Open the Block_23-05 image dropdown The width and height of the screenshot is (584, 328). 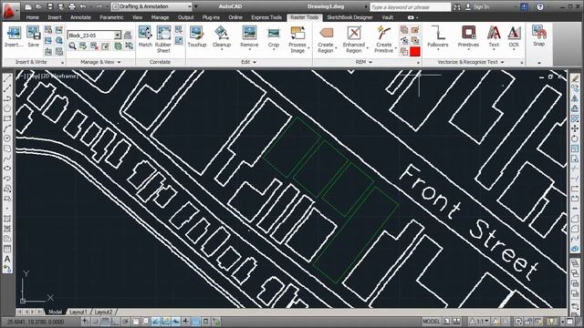[x=118, y=35]
